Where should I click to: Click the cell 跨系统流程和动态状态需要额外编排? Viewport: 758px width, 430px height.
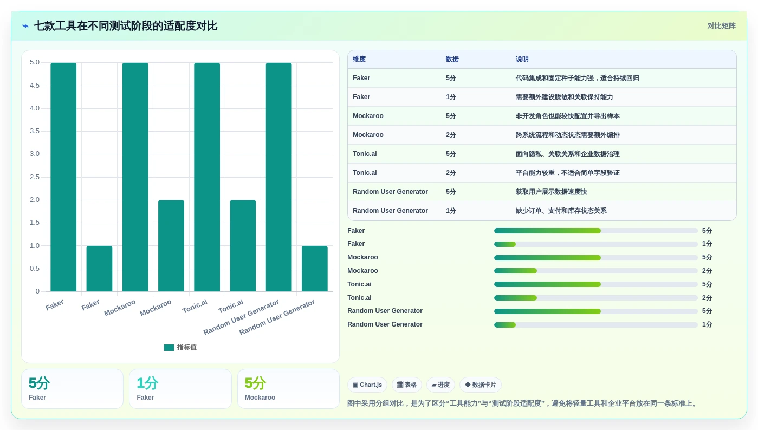click(568, 135)
